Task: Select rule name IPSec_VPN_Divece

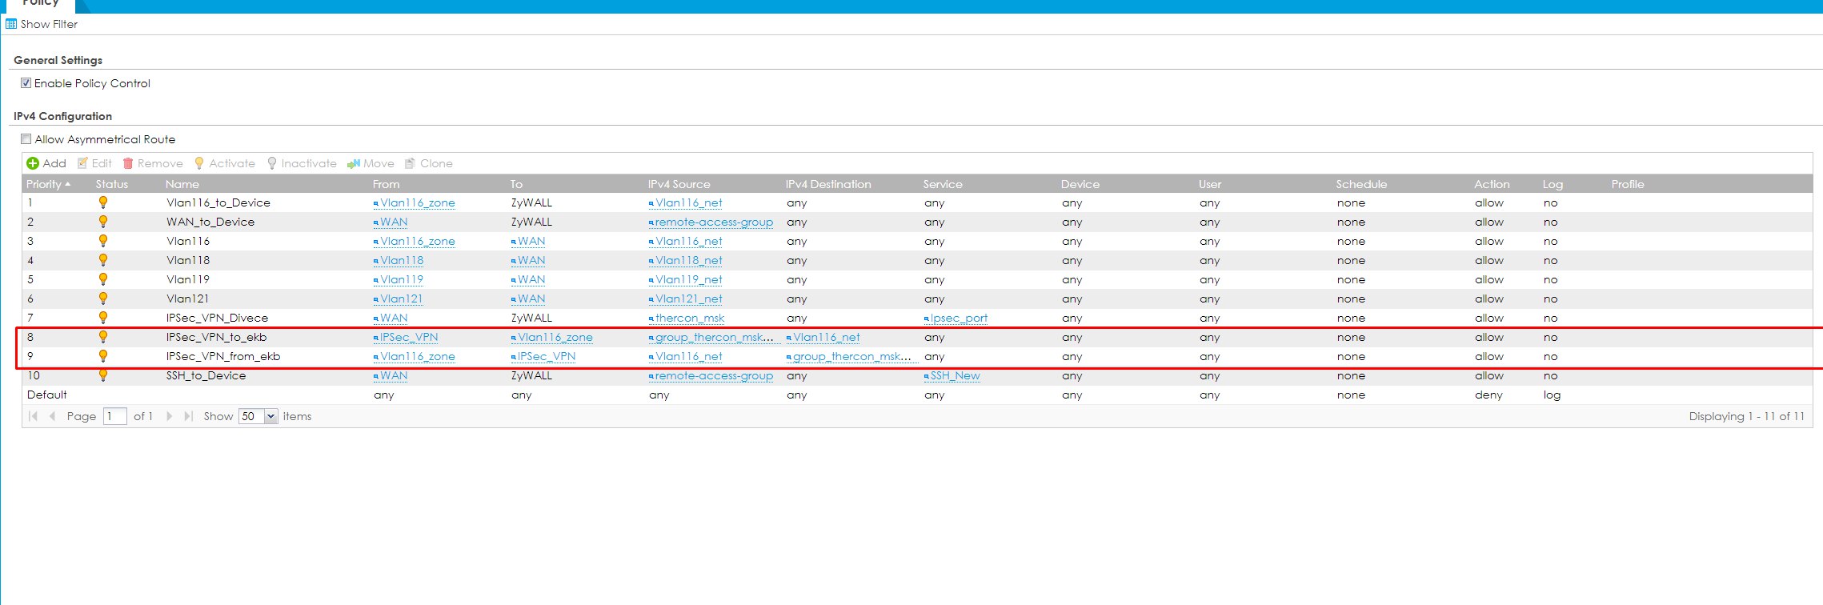Action: click(x=218, y=318)
